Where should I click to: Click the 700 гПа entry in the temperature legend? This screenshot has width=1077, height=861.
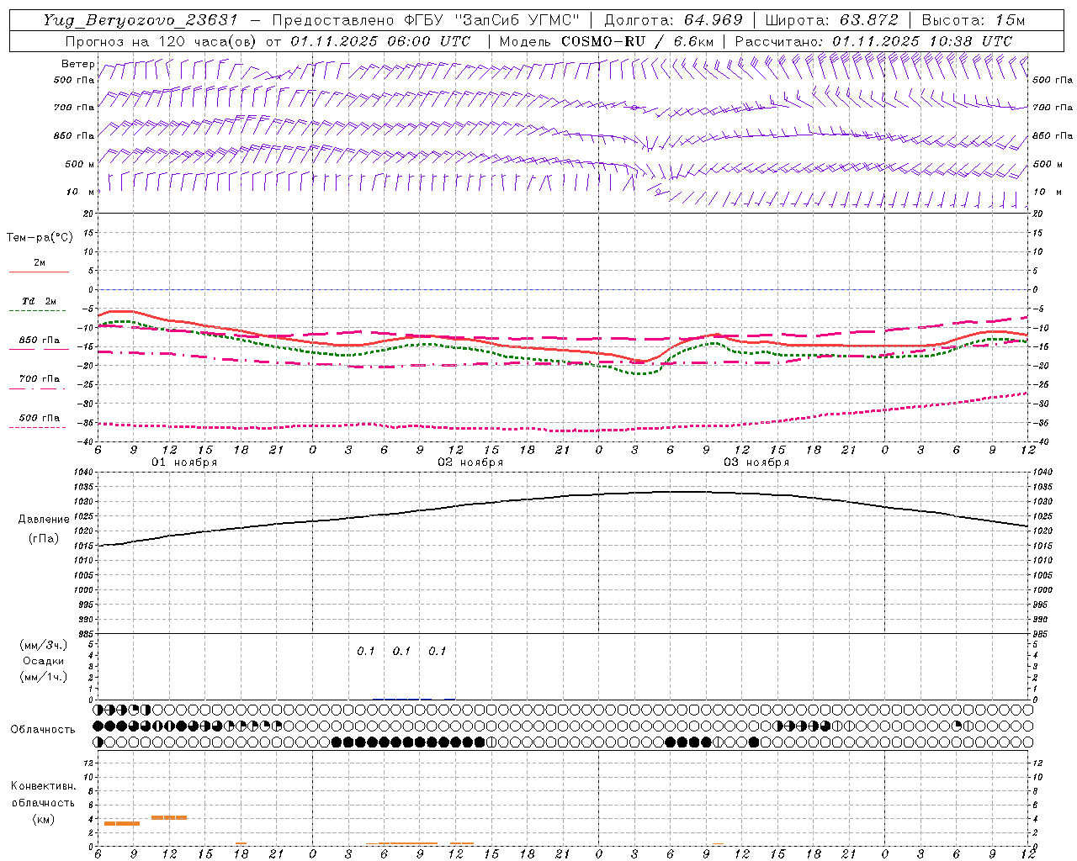tap(40, 379)
